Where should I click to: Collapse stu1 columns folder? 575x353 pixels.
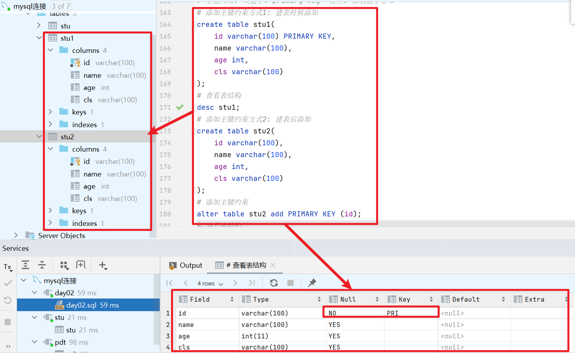point(50,50)
